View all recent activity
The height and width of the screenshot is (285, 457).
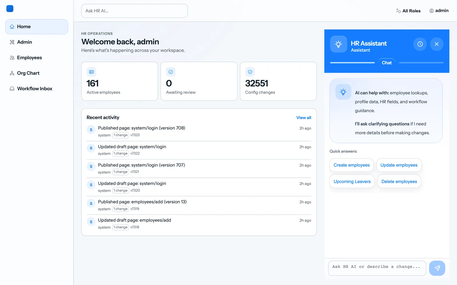(304, 118)
